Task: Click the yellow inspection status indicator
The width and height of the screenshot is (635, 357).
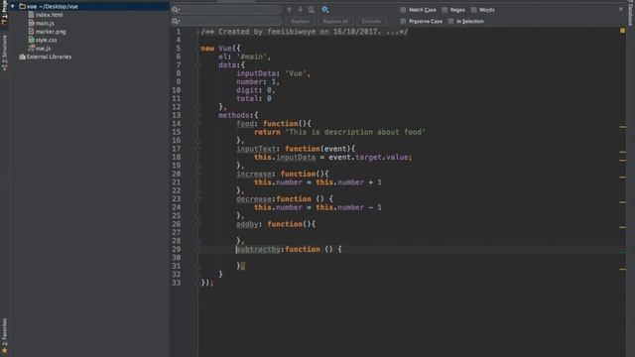Action: pos(622,31)
